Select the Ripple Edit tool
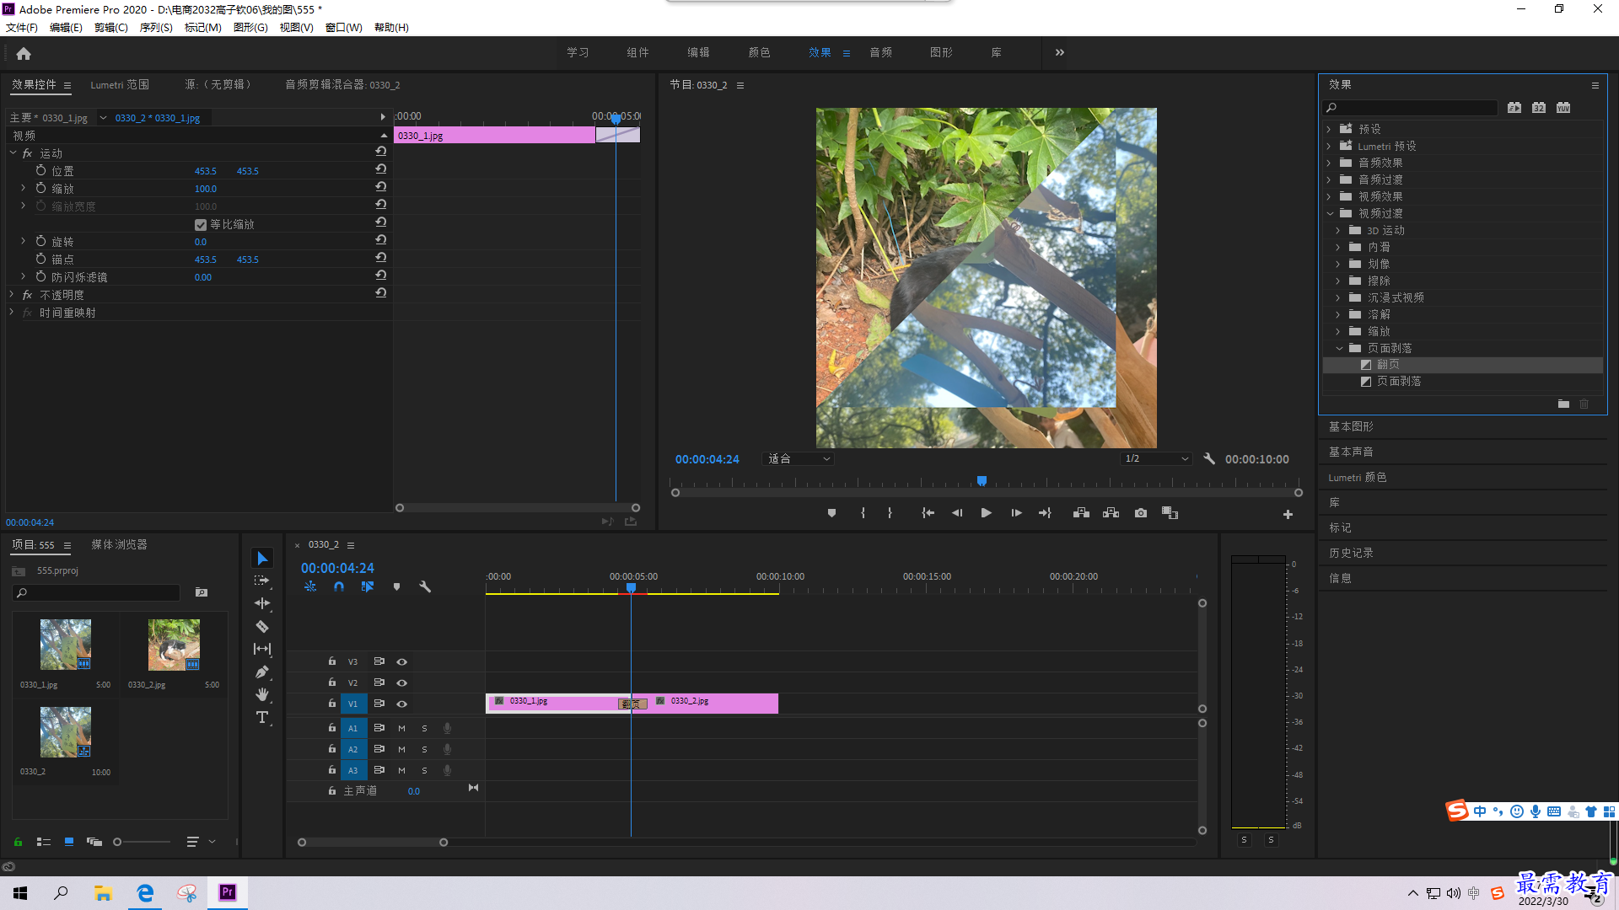1619x910 pixels. [262, 603]
